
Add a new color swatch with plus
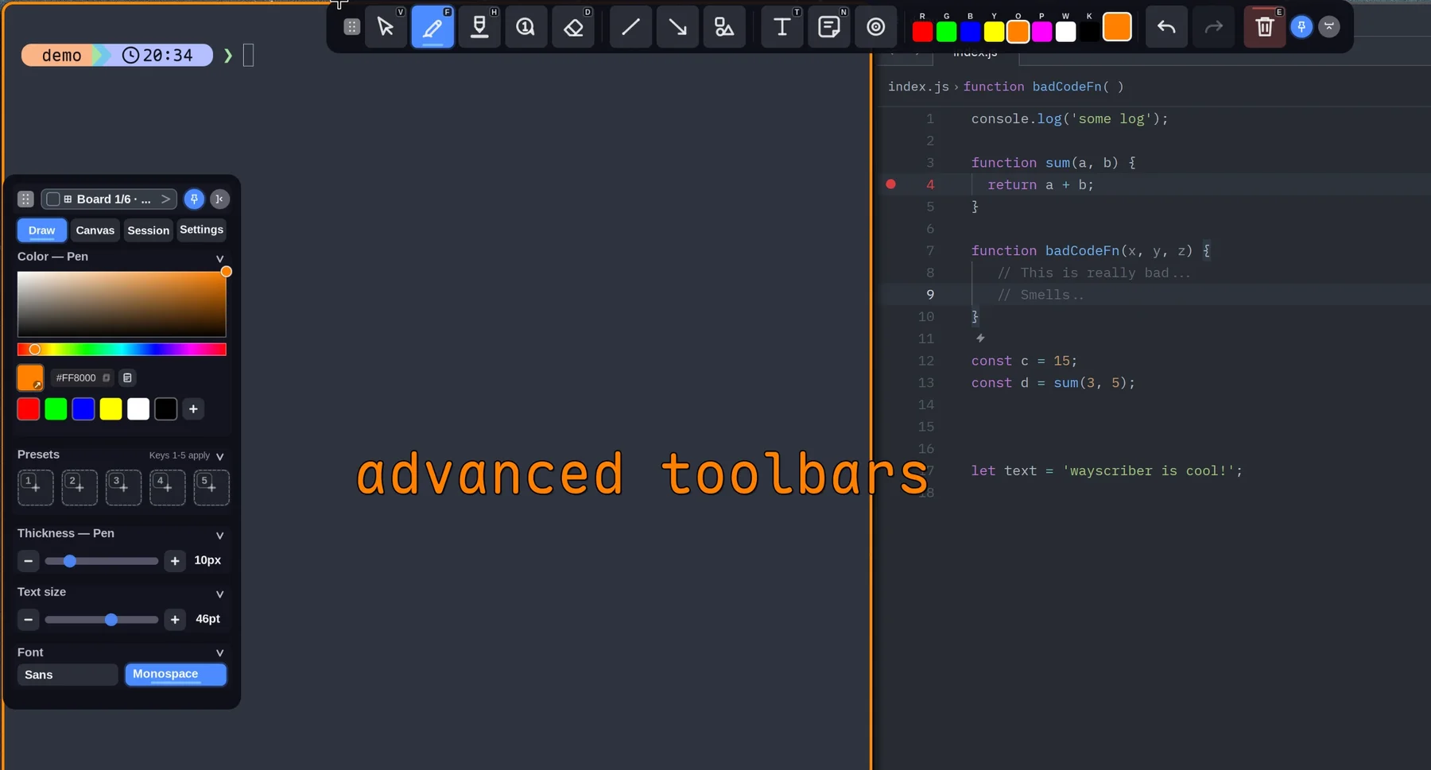point(193,409)
